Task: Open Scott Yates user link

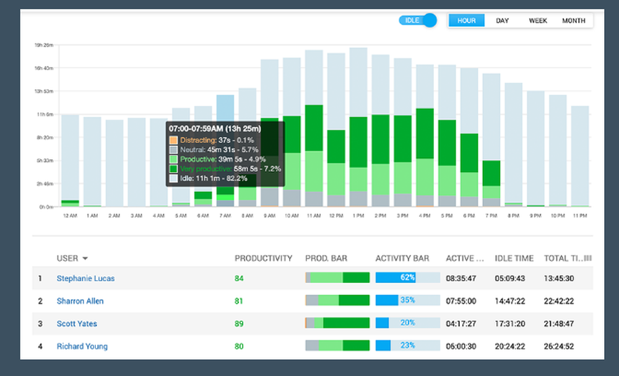Action: [77, 323]
